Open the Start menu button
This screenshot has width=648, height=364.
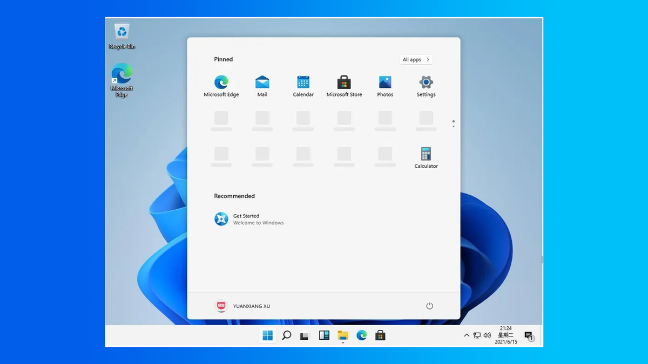click(267, 335)
